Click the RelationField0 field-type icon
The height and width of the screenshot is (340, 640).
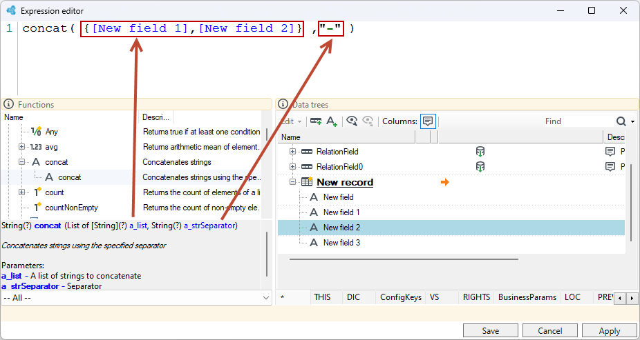307,166
